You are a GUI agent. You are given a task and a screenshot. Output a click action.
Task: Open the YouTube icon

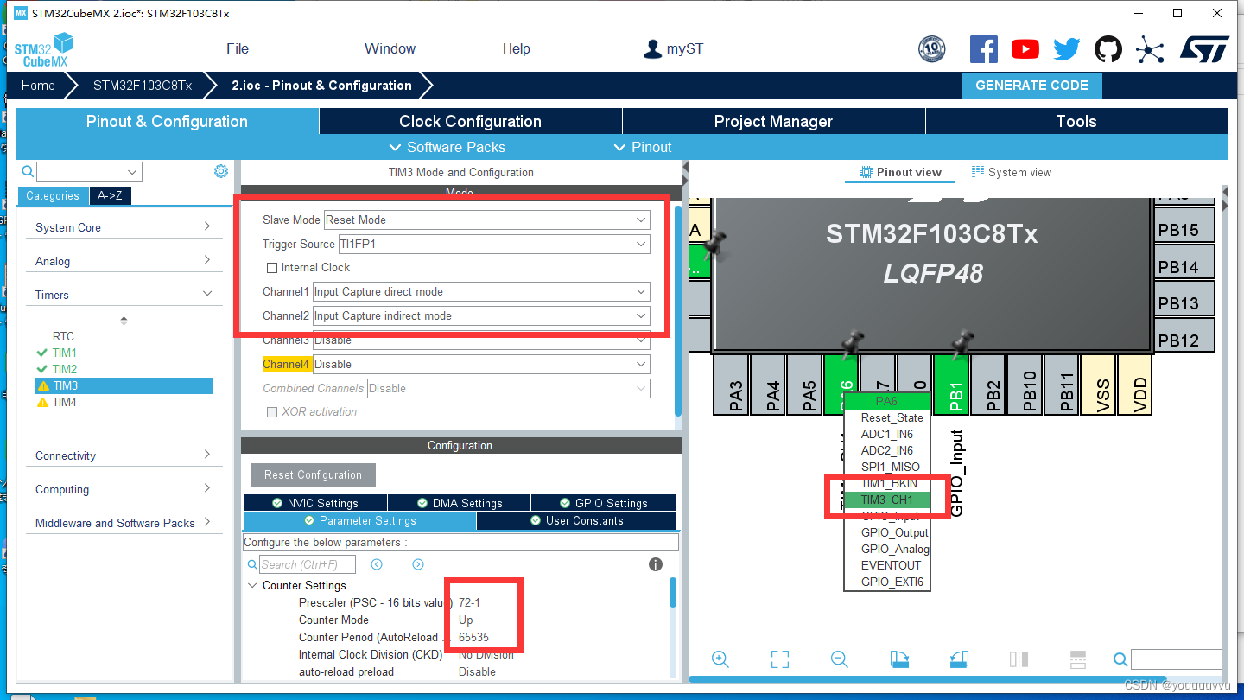[1025, 49]
